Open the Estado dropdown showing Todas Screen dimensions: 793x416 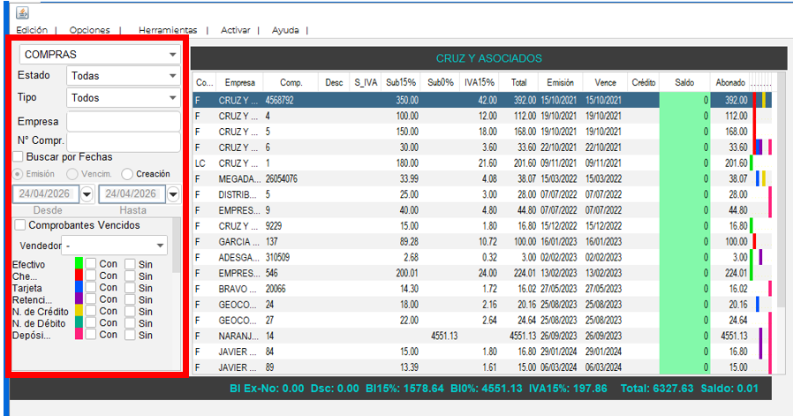point(124,76)
